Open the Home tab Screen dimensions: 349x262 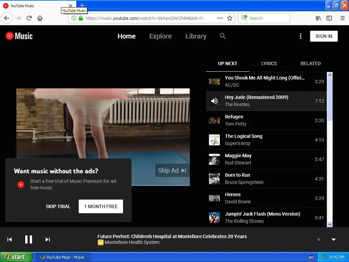tap(126, 36)
